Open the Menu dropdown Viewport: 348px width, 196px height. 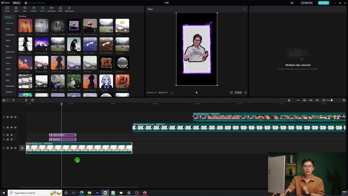coord(17,3)
